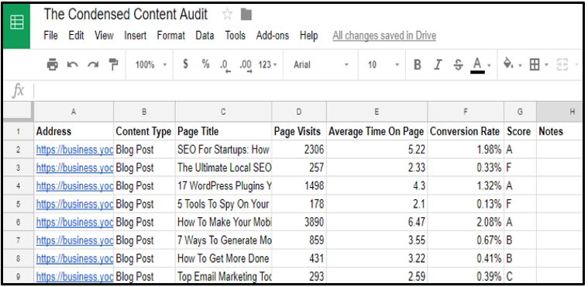This screenshot has width=588, height=287.
Task: Undo the last action
Action: pyautogui.click(x=72, y=65)
